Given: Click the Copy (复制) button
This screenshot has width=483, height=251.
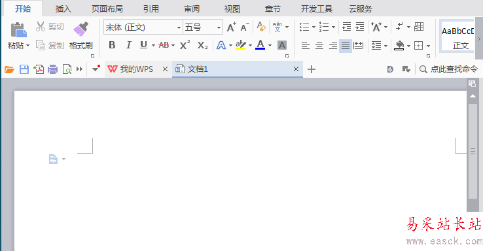Looking at the screenshot, I should point(50,46).
